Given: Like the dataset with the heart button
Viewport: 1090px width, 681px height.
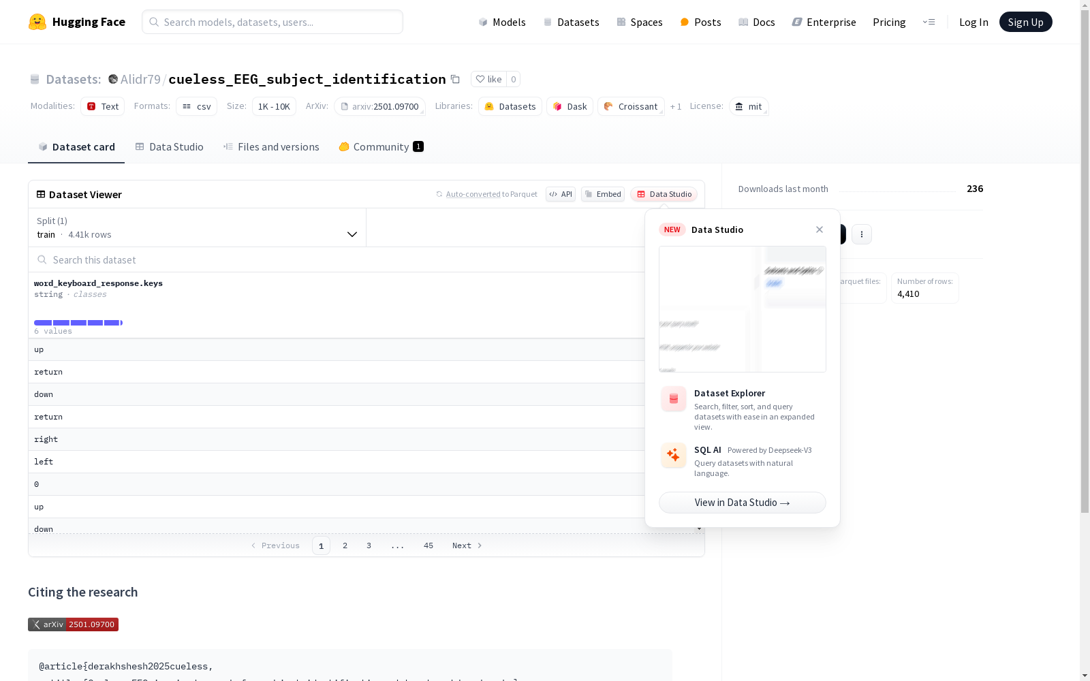Looking at the screenshot, I should [x=488, y=79].
